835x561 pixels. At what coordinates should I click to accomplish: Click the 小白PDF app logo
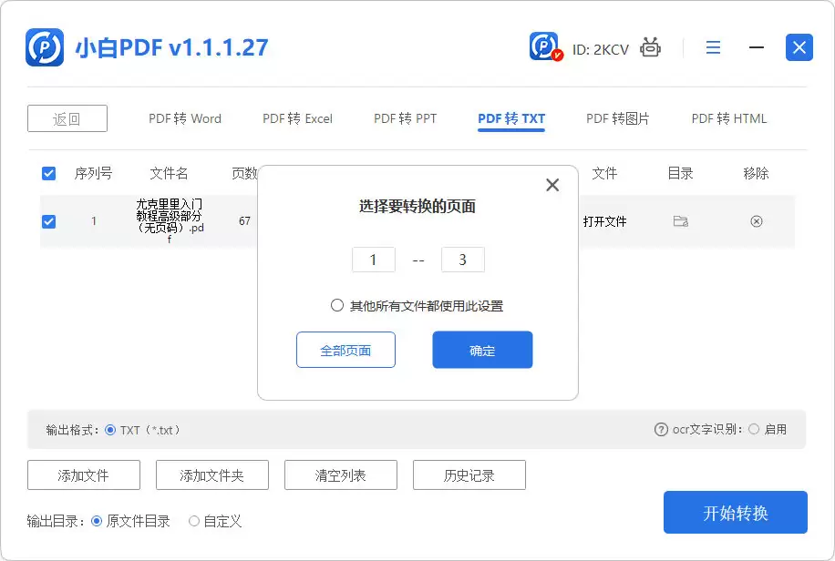(x=39, y=47)
